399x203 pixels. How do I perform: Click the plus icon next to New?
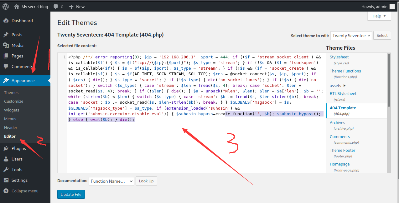[71, 7]
